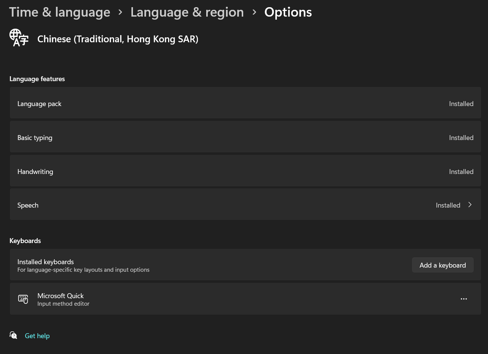This screenshot has height=354, width=488.
Task: Click the Installed keyboards section header
Action: coord(45,261)
